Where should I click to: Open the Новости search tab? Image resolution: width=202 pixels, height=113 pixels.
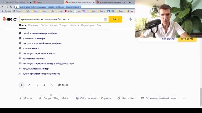click(x=74, y=25)
